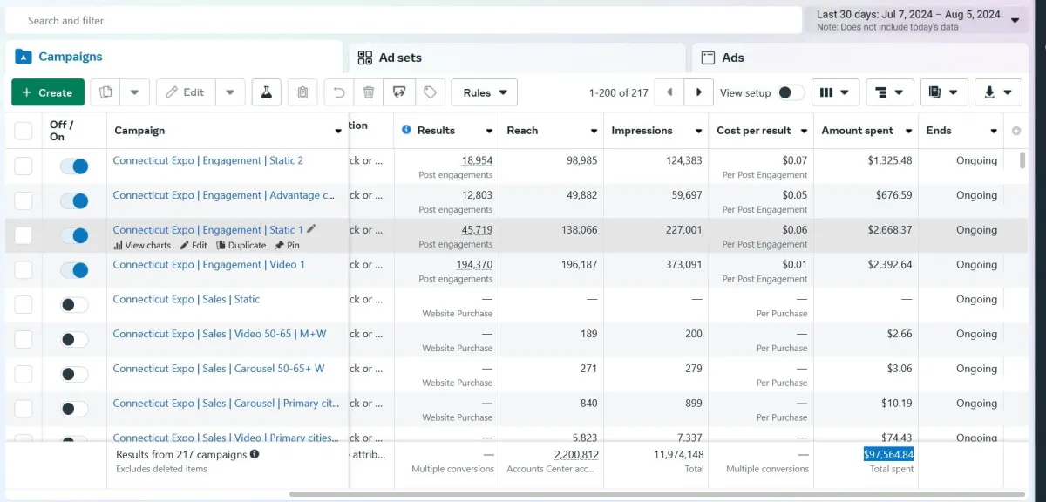Click Edit under the Engagement Static 1 row

pyautogui.click(x=194, y=245)
